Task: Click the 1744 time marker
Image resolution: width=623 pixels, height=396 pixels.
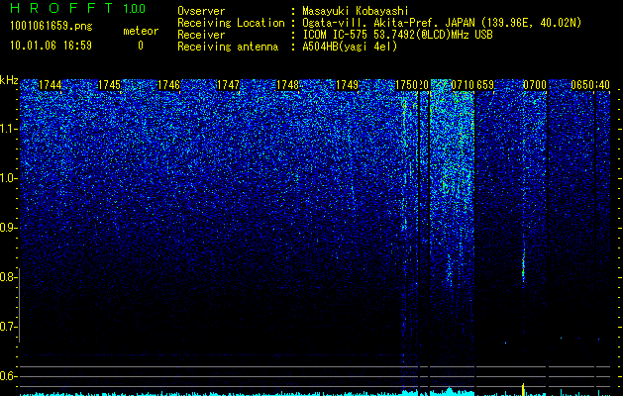Action: [51, 85]
